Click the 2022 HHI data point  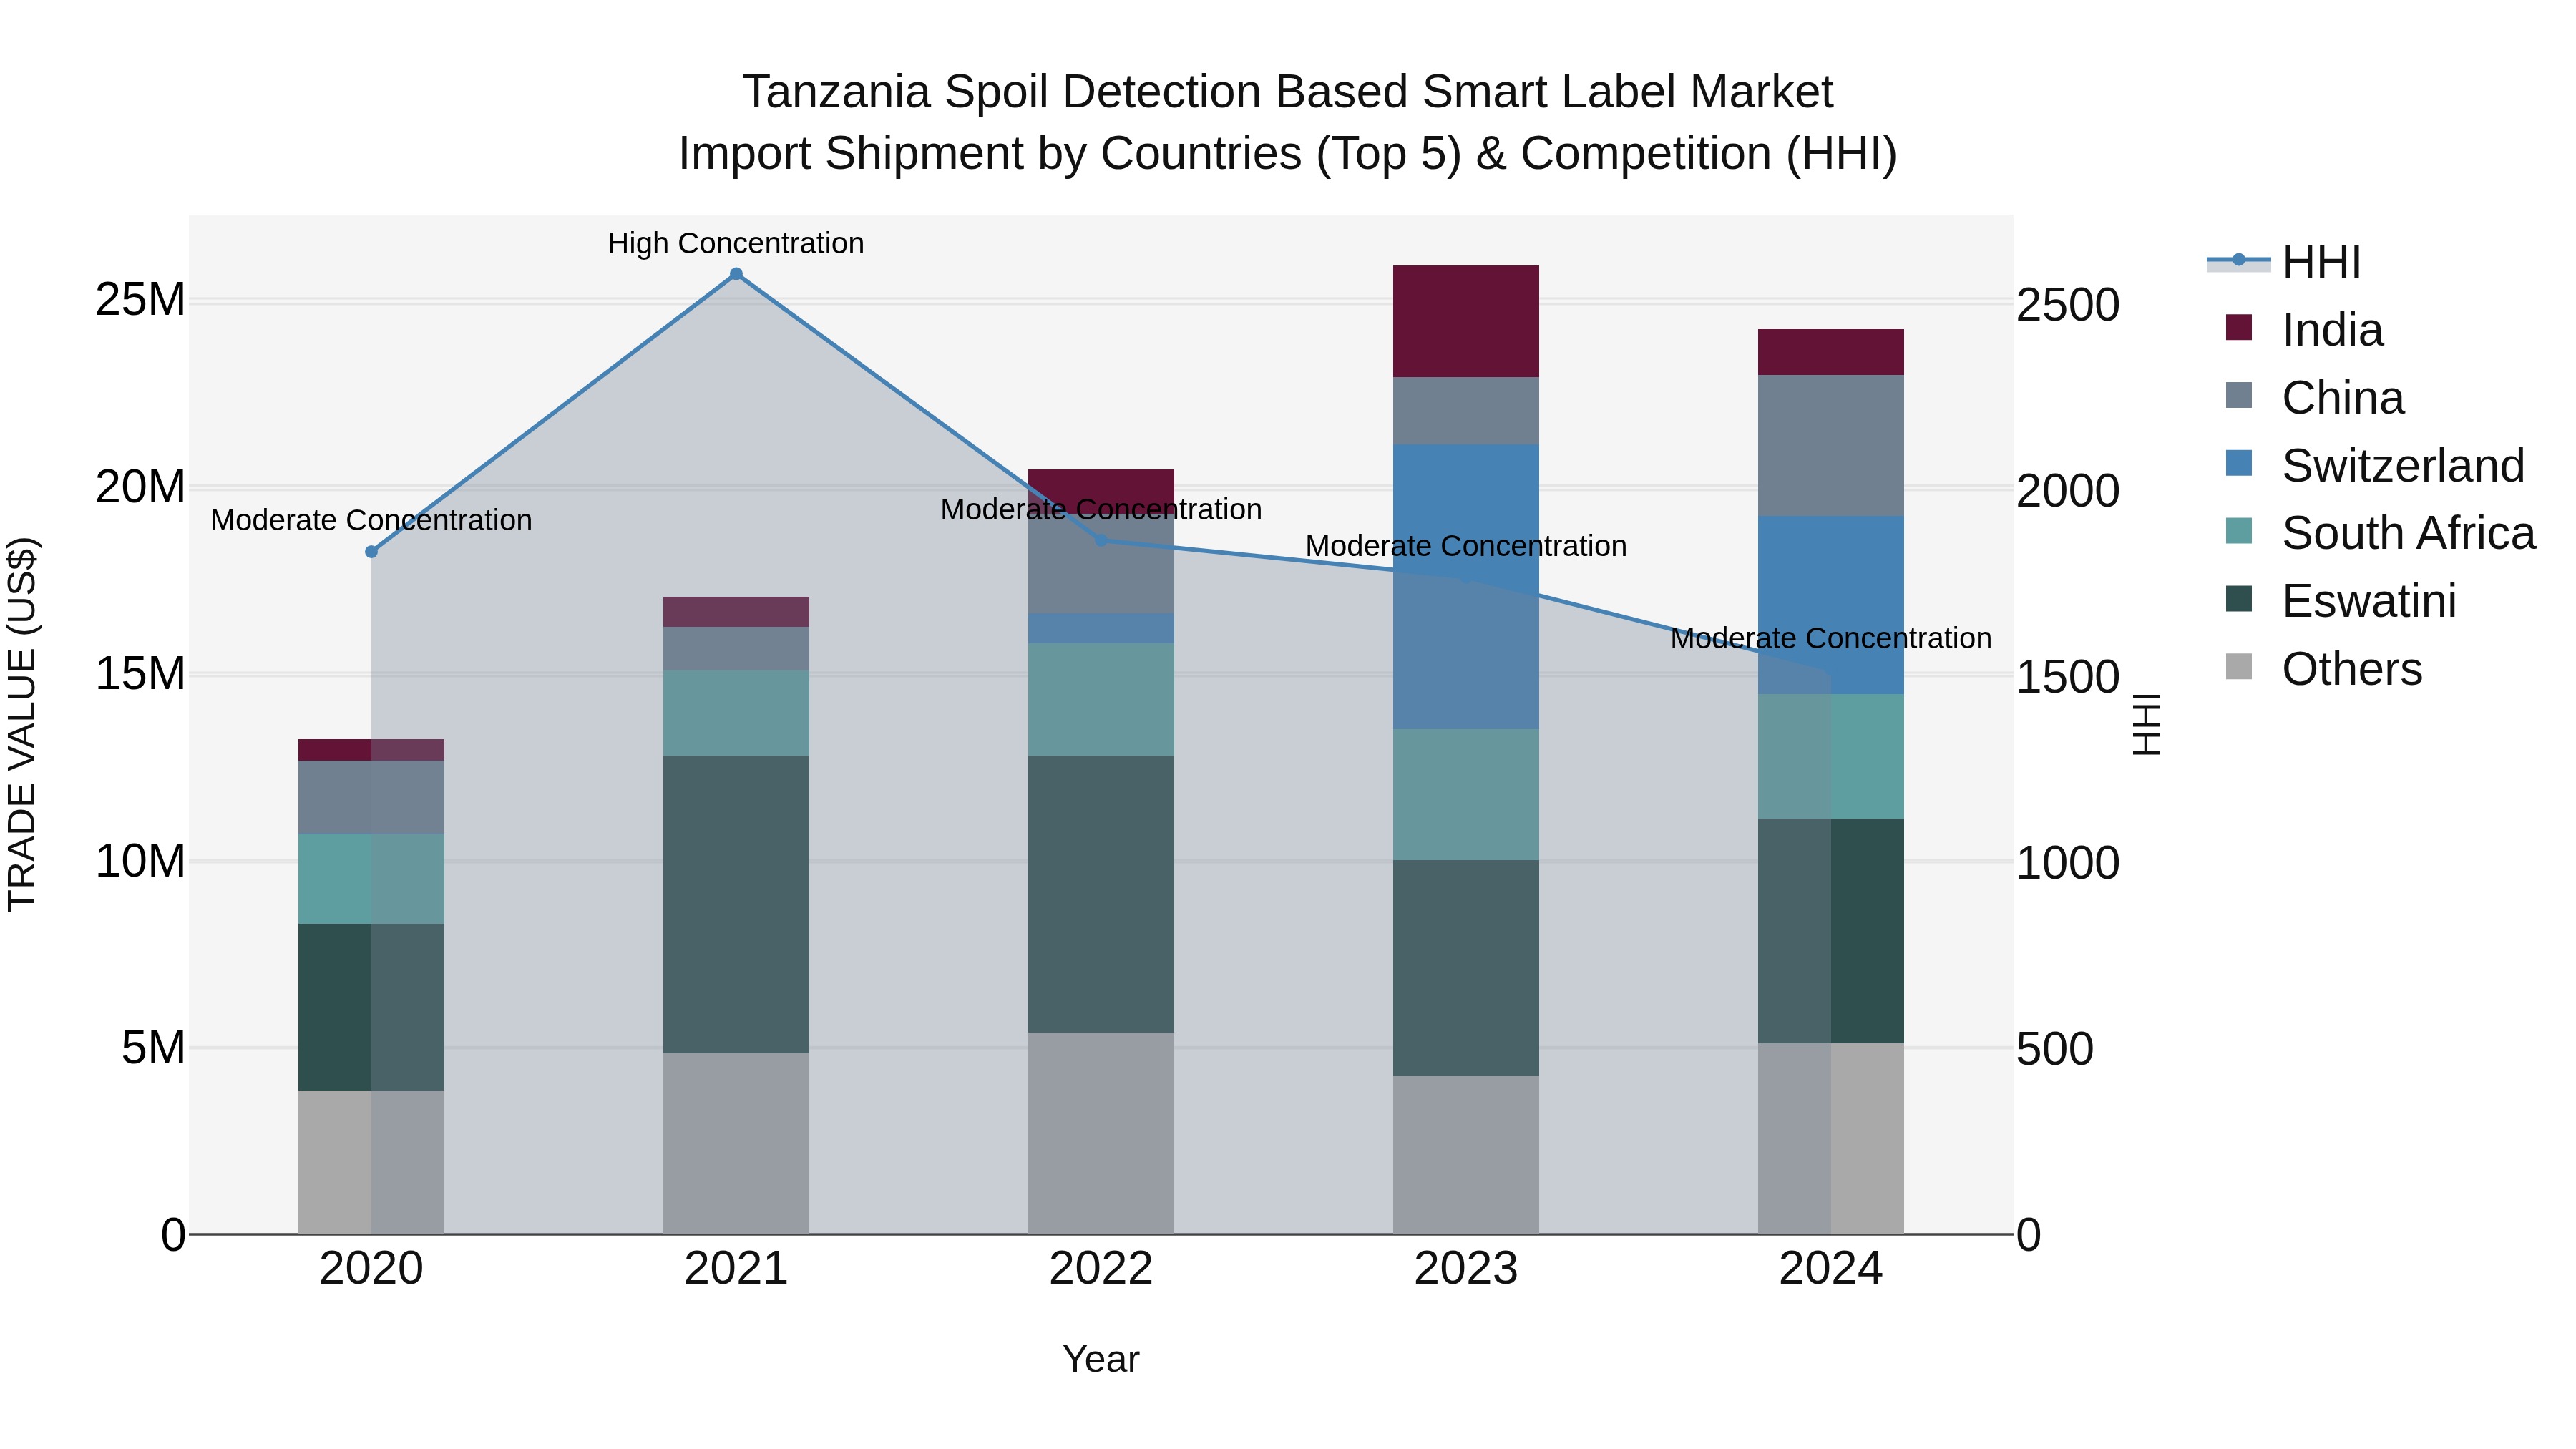(1101, 540)
